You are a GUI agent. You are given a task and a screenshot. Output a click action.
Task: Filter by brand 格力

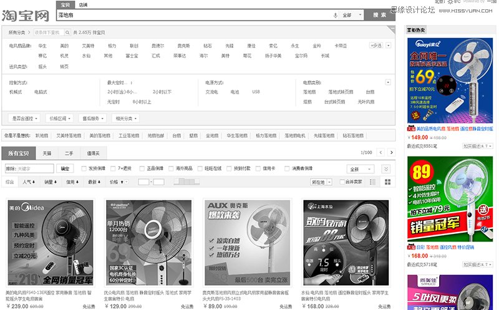(x=112, y=46)
